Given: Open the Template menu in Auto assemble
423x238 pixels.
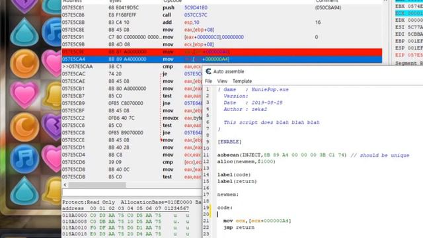Looking at the screenshot, I should click(x=243, y=81).
